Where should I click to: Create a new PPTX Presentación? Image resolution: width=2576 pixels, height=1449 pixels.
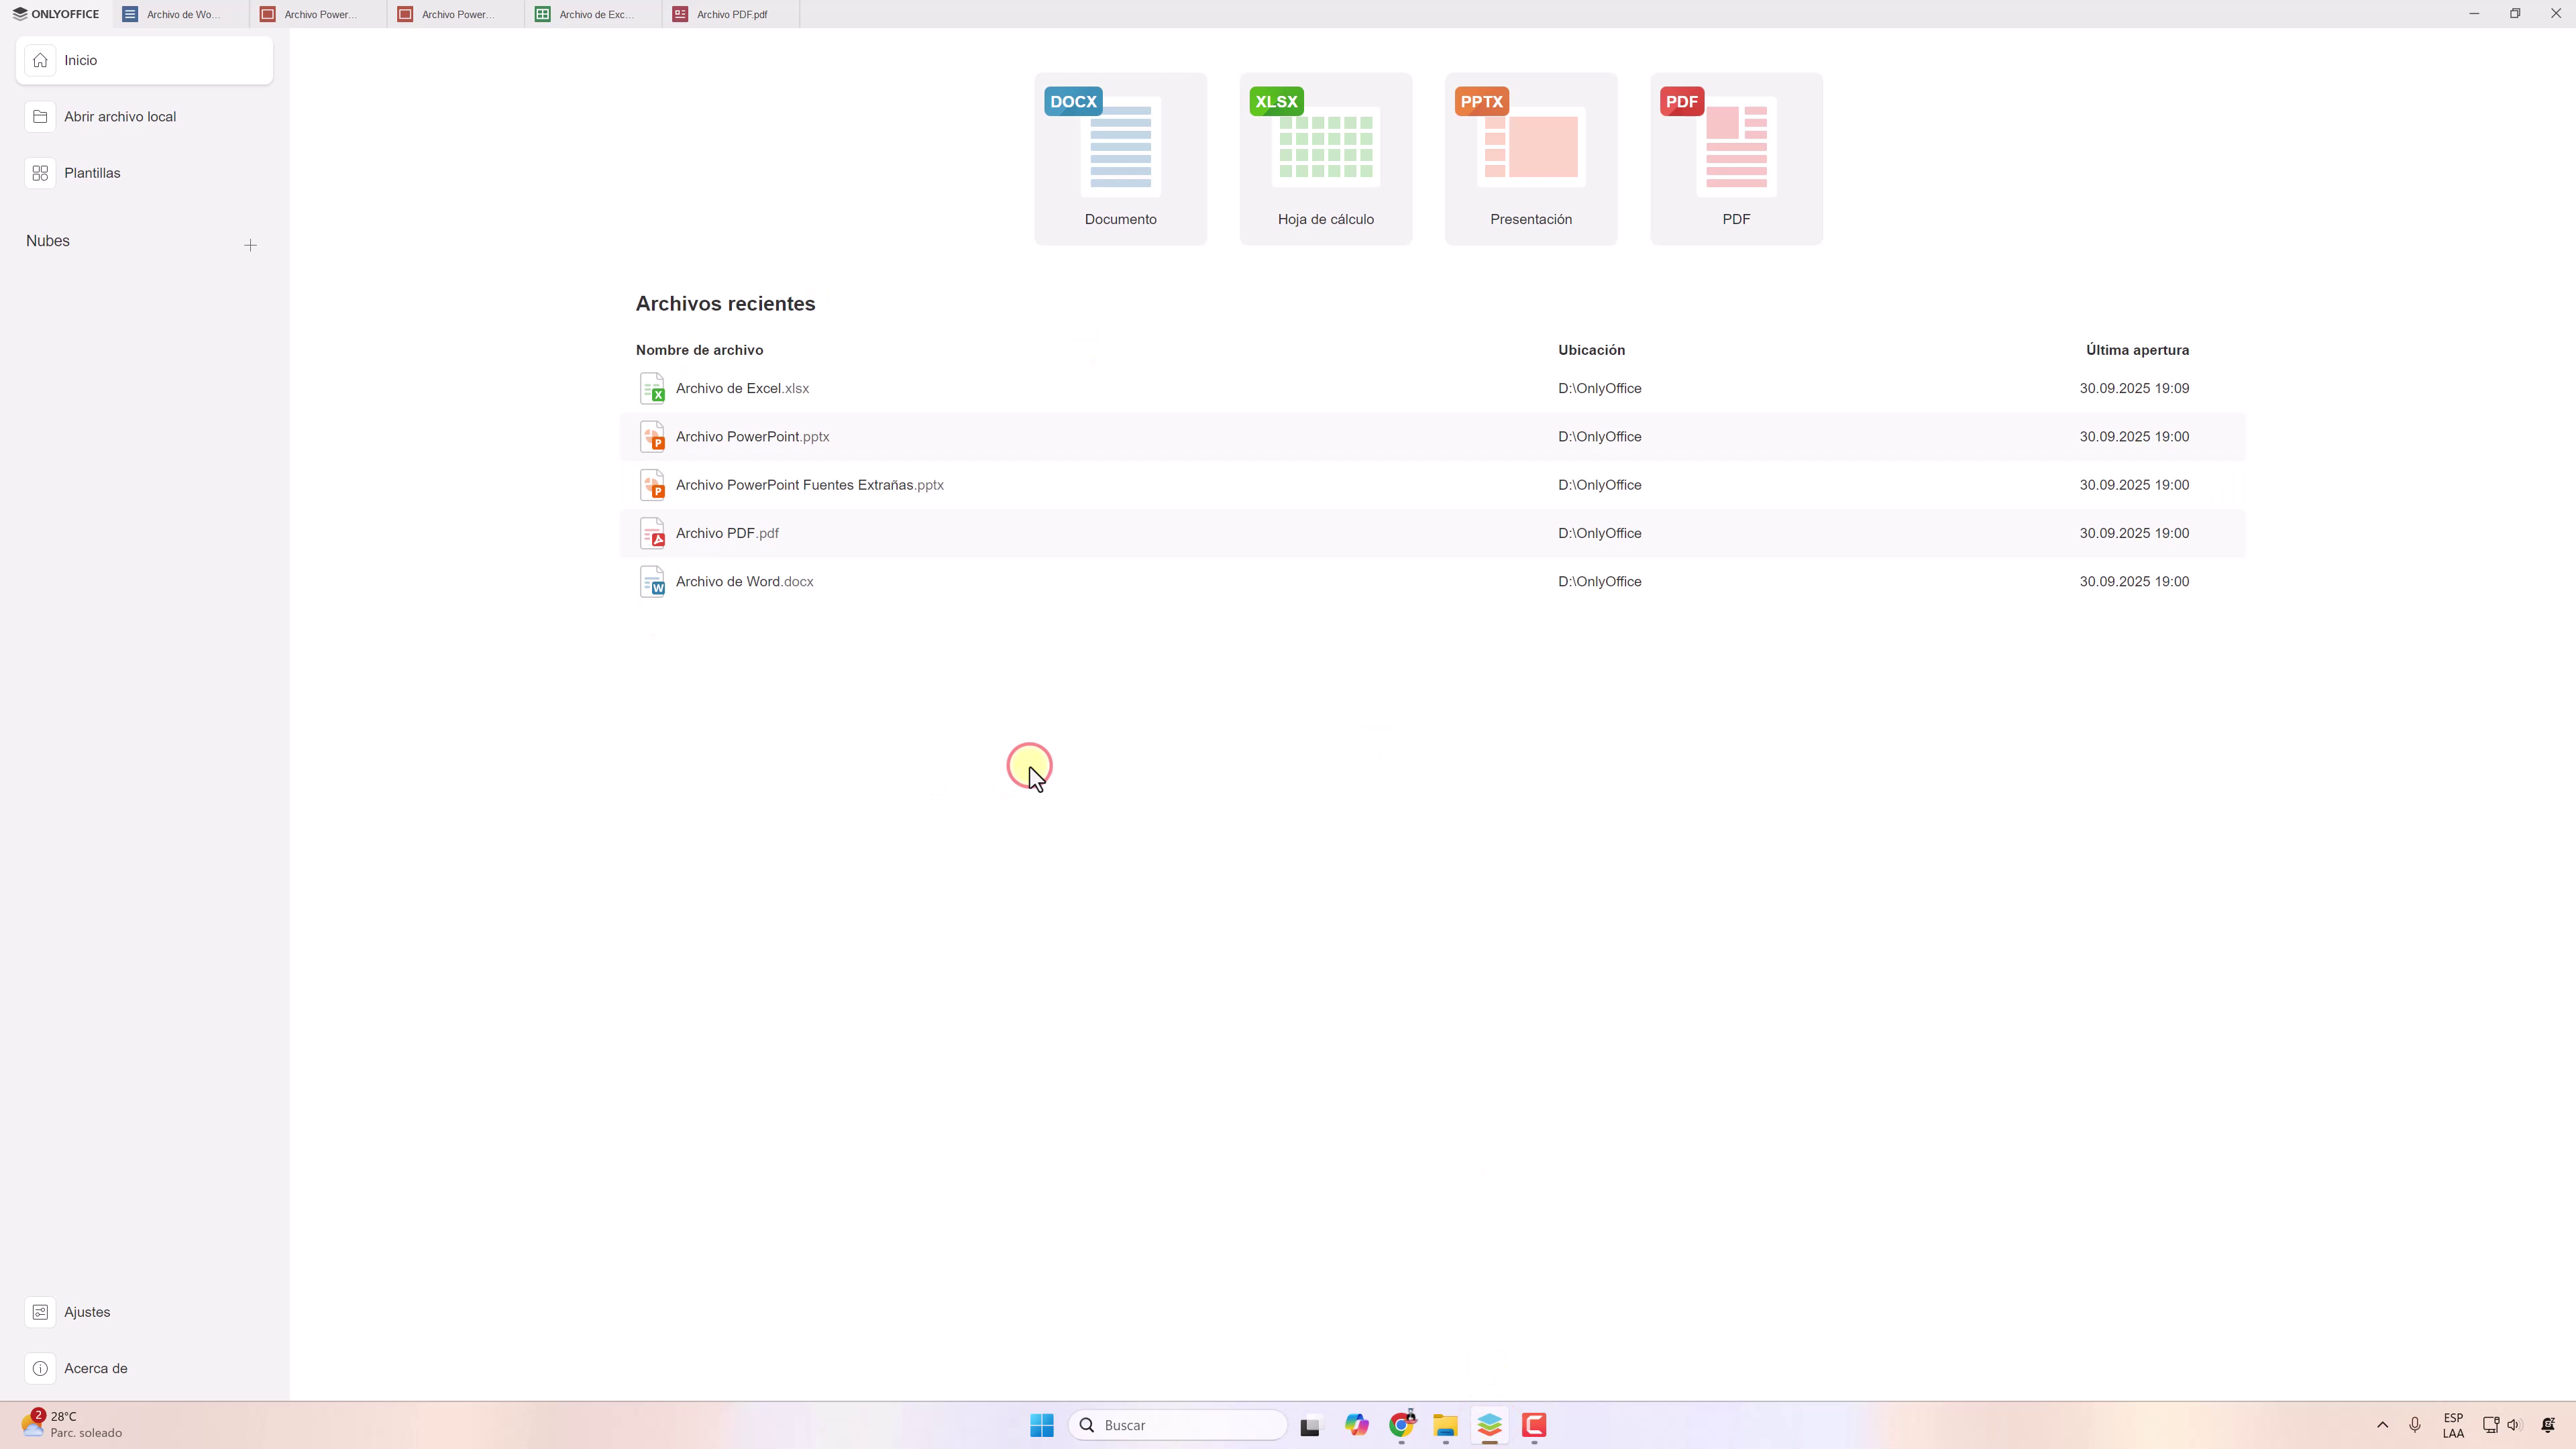[x=1530, y=158]
